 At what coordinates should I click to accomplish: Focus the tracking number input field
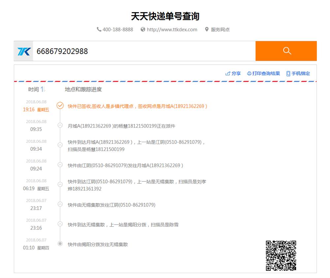click(x=144, y=51)
